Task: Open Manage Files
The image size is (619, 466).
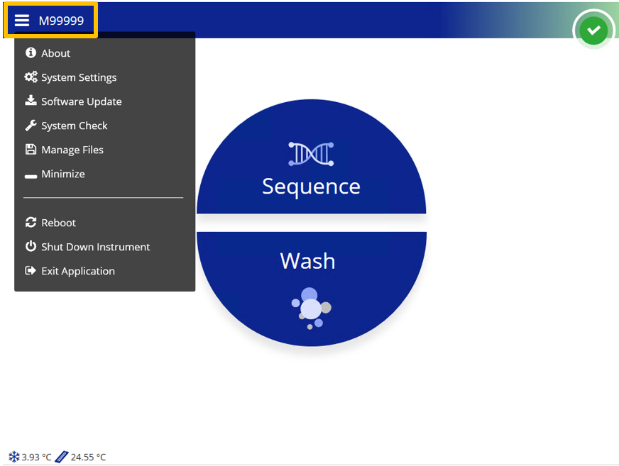Action: (x=72, y=150)
